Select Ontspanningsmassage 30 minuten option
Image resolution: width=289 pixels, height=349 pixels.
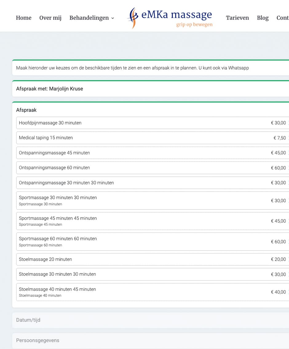(152, 183)
